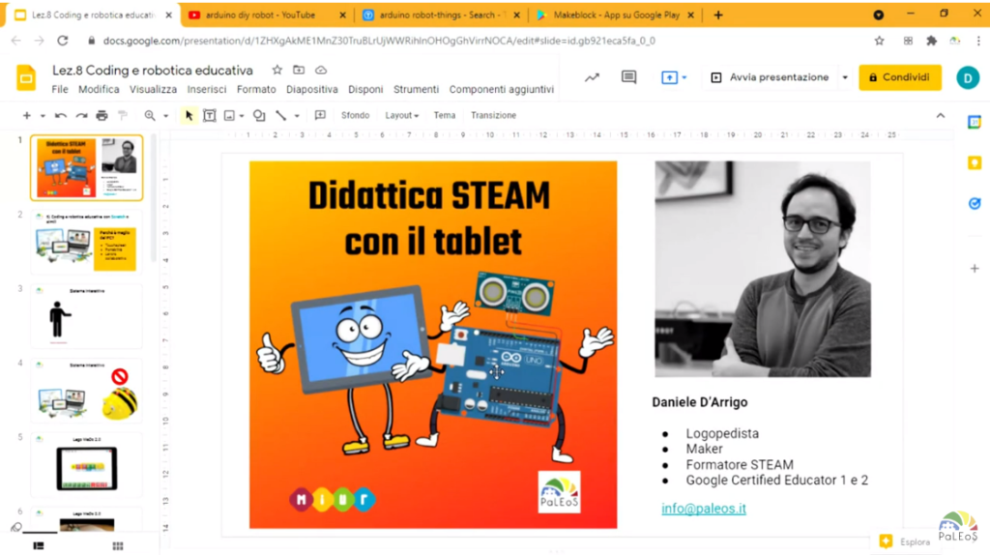Image resolution: width=990 pixels, height=555 pixels.
Task: Get add-ons with side panel plus
Action: point(975,269)
